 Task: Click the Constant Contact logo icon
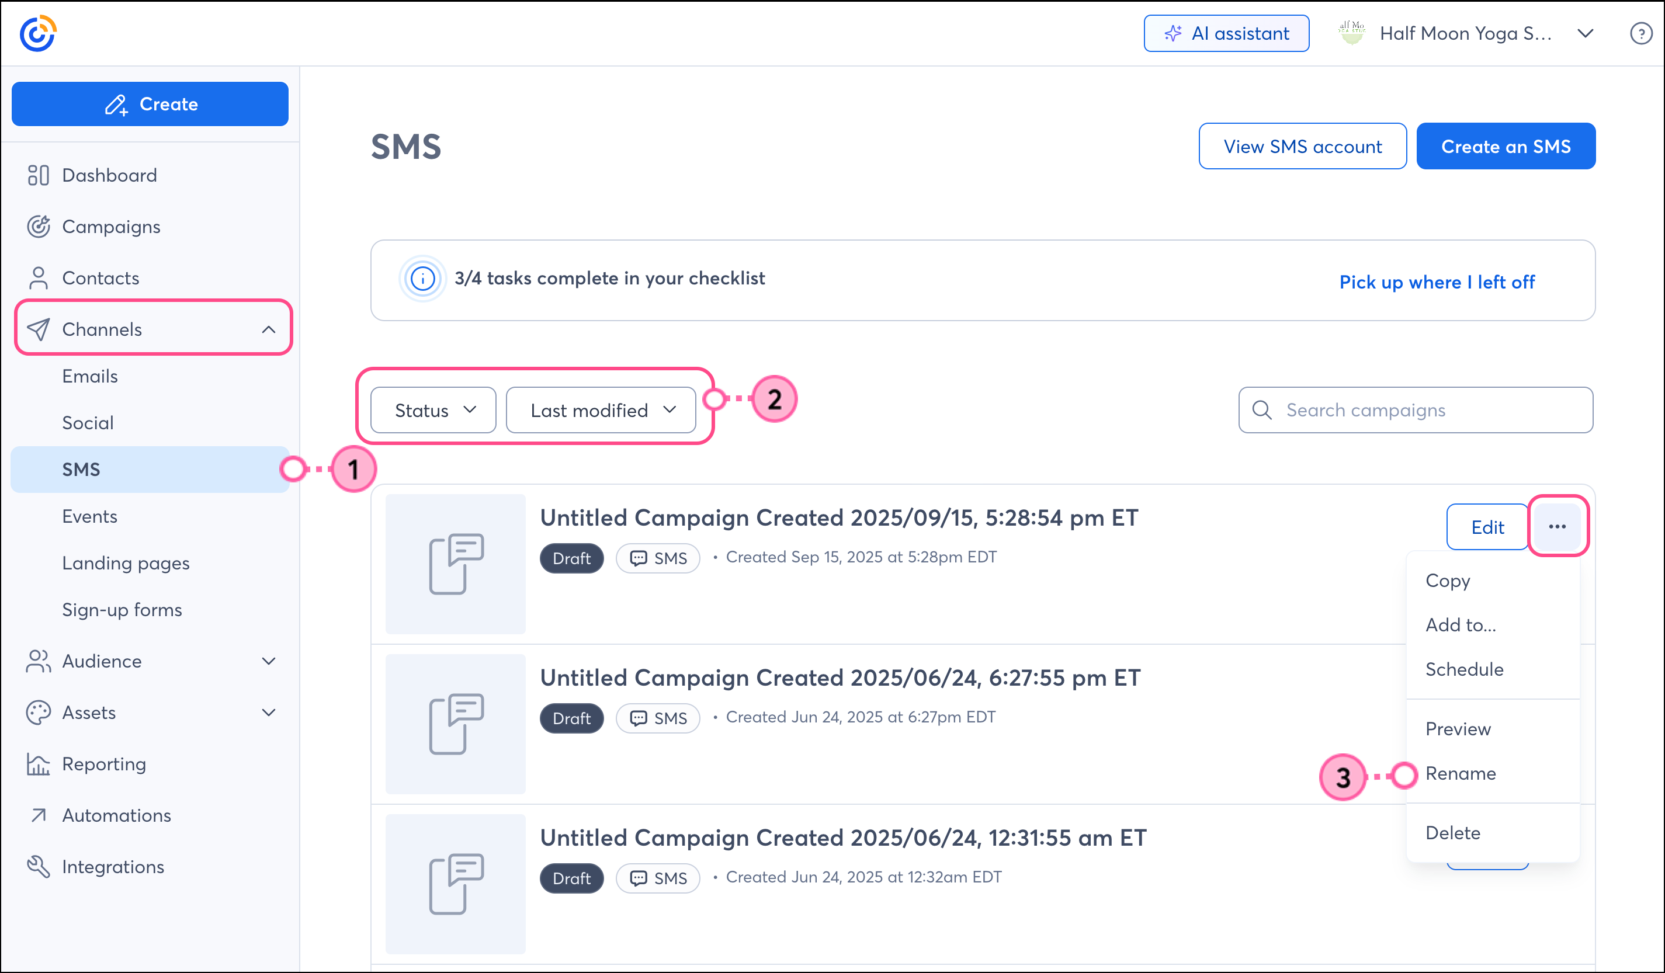[37, 33]
